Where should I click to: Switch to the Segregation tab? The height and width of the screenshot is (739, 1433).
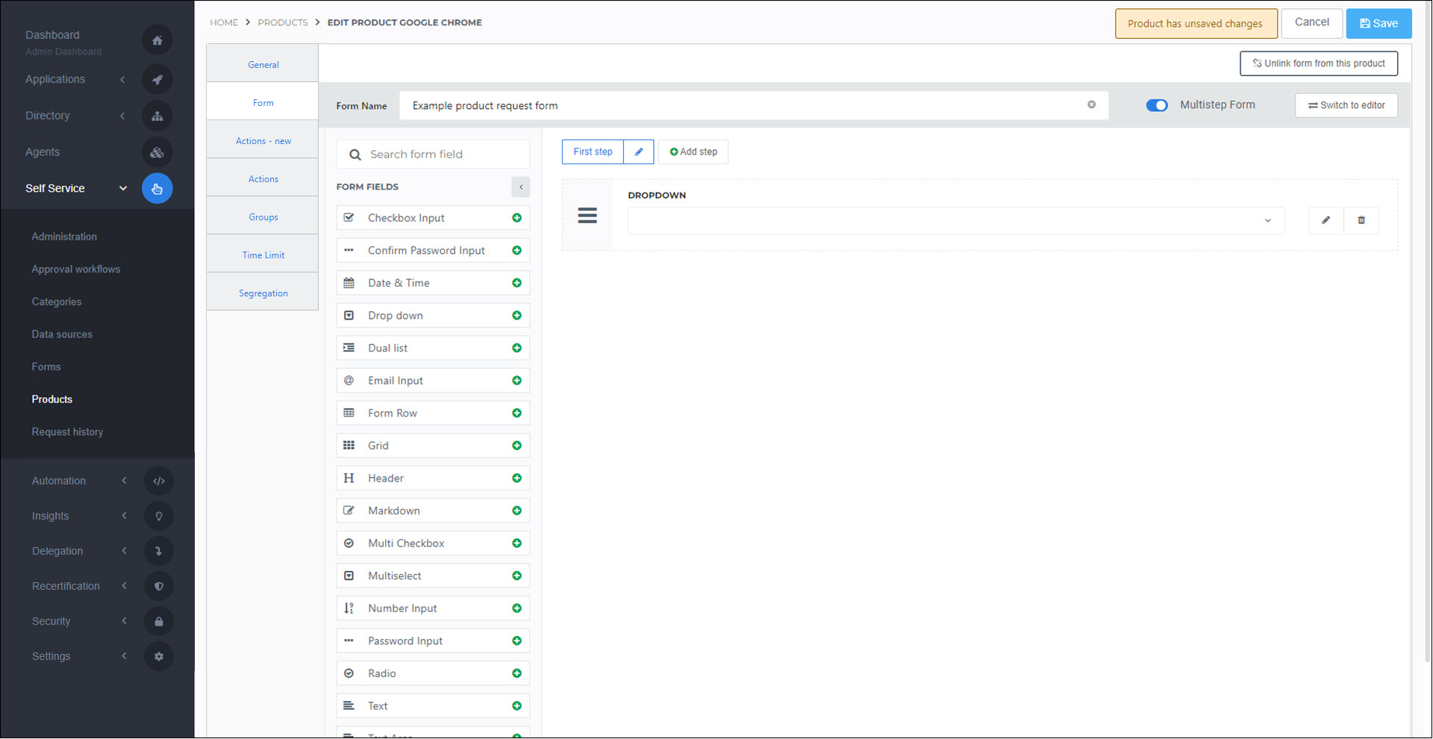click(x=263, y=293)
